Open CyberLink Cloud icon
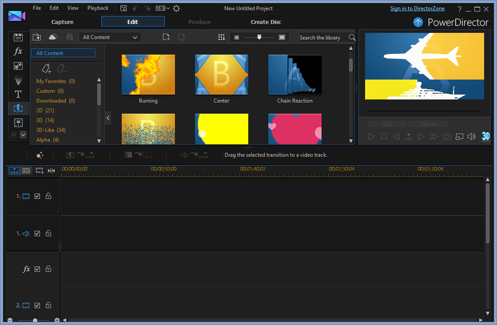 tap(53, 37)
